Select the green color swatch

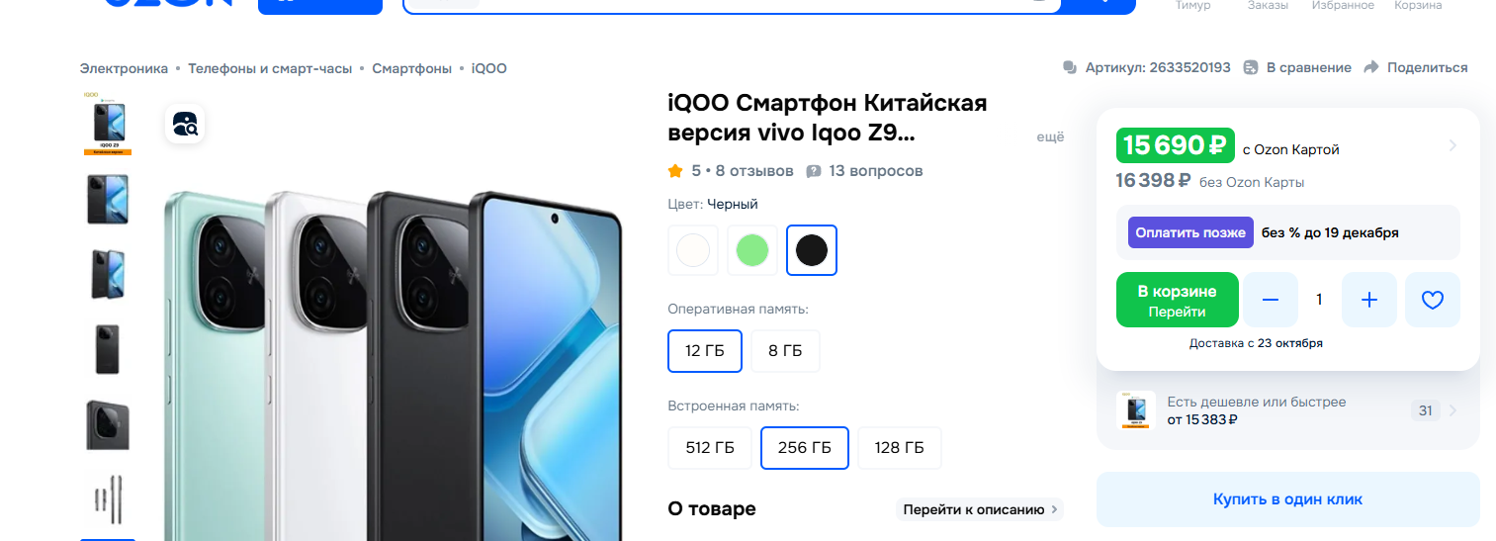[752, 250]
